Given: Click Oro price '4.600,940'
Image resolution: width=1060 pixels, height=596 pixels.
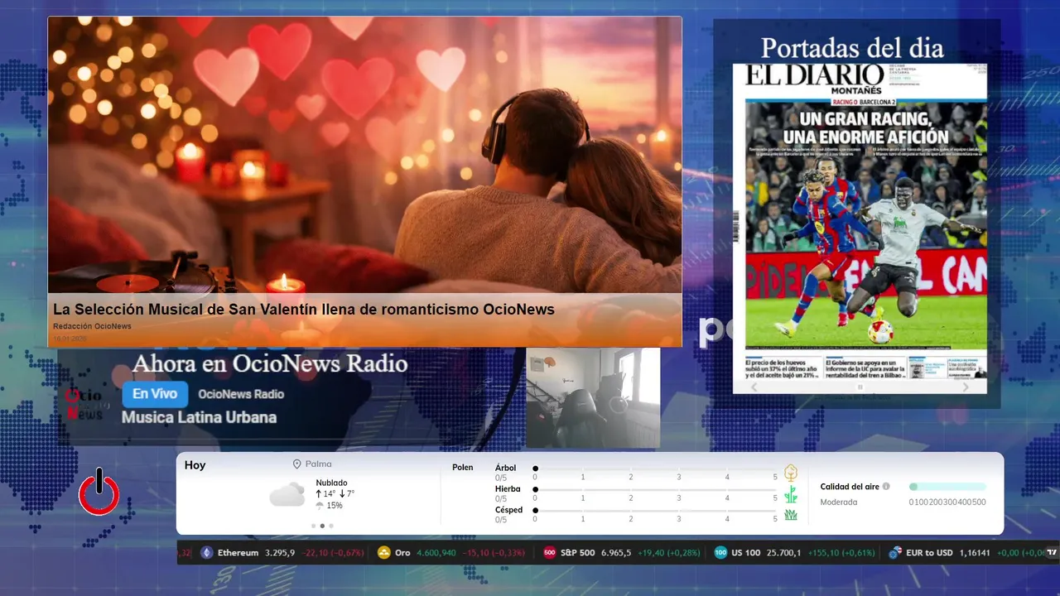Looking at the screenshot, I should pyautogui.click(x=436, y=553).
